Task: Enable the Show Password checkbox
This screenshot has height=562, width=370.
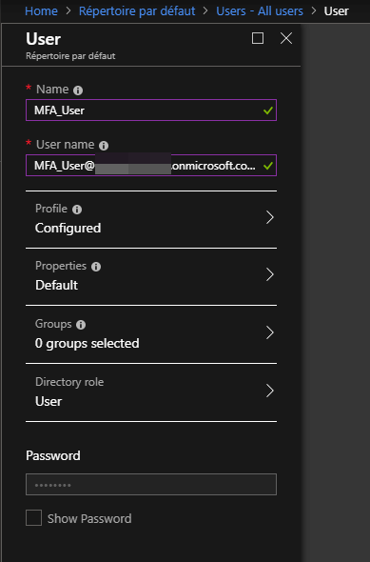Action: click(x=33, y=518)
